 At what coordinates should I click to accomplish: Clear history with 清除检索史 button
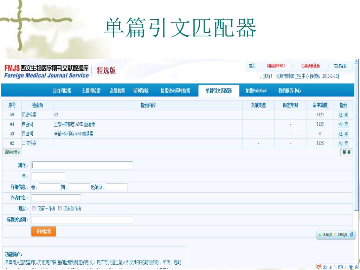(13, 152)
